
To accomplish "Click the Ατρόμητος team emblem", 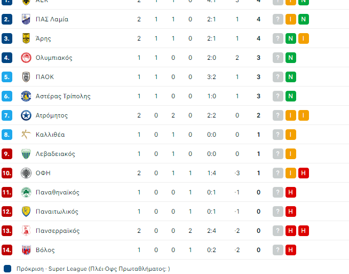I will click(x=26, y=115).
